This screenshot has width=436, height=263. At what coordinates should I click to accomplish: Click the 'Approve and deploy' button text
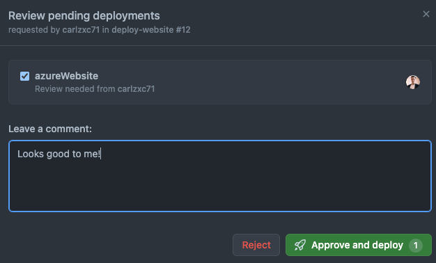[x=357, y=245]
